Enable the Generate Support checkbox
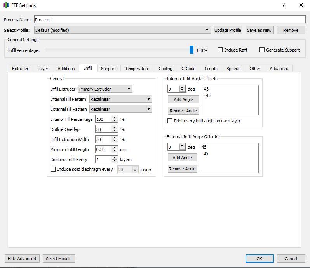The width and height of the screenshot is (310, 268). coord(262,50)
